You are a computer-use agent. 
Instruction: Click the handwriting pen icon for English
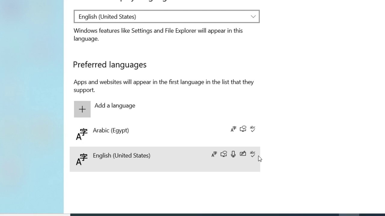click(243, 154)
